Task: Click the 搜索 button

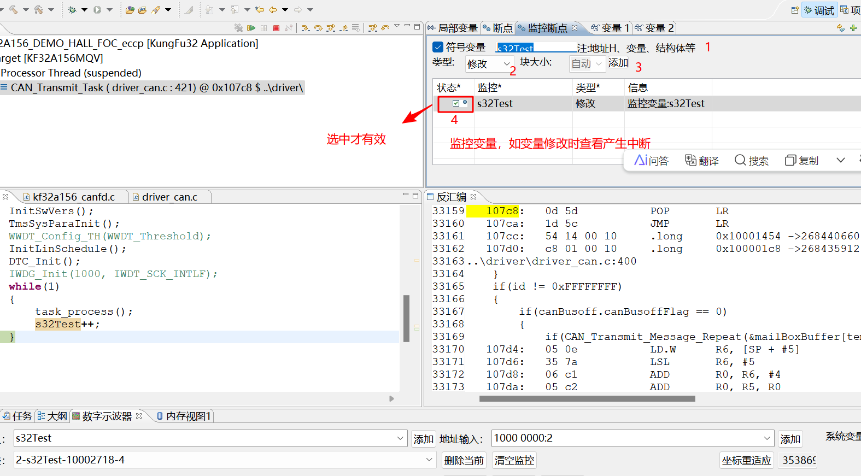Action: [752, 160]
